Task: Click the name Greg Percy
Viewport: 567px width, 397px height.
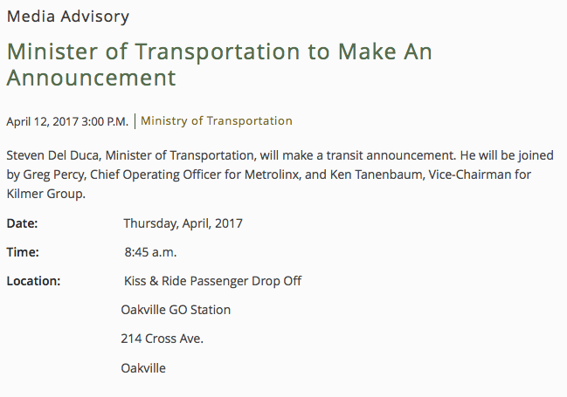Action: [x=52, y=175]
